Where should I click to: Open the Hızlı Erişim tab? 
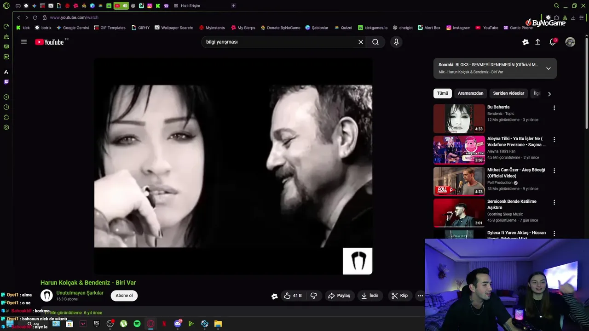(x=187, y=6)
